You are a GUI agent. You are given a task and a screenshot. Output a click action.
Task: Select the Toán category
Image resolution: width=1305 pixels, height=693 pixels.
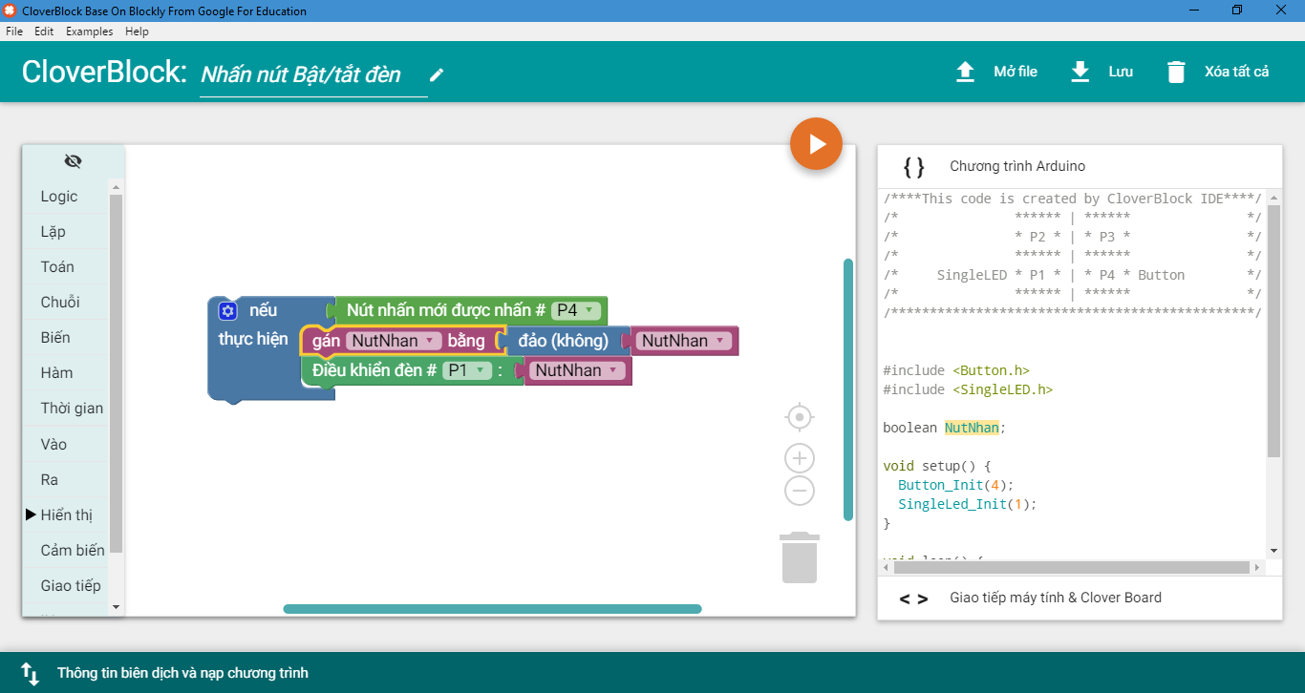66,267
